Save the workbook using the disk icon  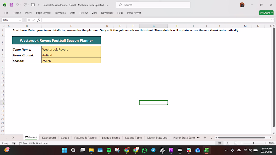point(11,5)
